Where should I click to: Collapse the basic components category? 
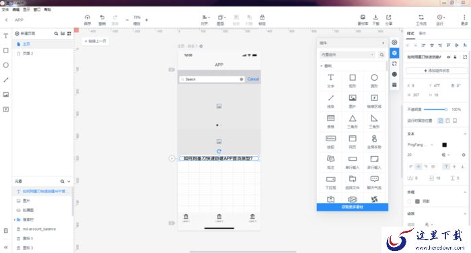click(322, 66)
